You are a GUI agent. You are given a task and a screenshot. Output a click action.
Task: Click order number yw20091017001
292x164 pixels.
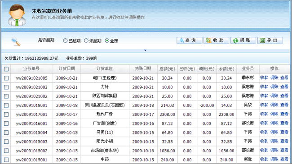coord(31,115)
